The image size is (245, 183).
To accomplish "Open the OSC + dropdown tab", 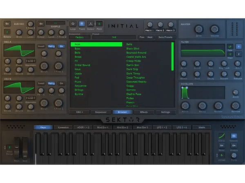I will (x=79, y=112).
